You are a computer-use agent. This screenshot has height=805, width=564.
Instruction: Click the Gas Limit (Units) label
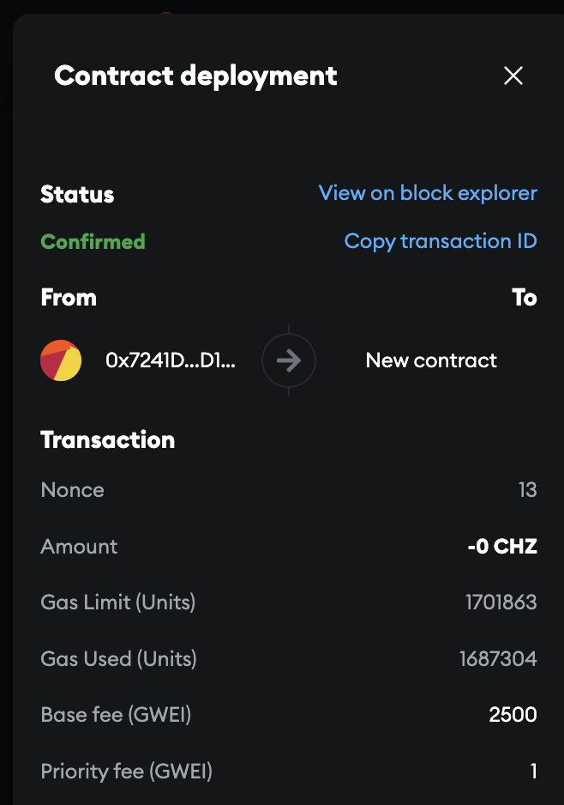pyautogui.click(x=117, y=602)
